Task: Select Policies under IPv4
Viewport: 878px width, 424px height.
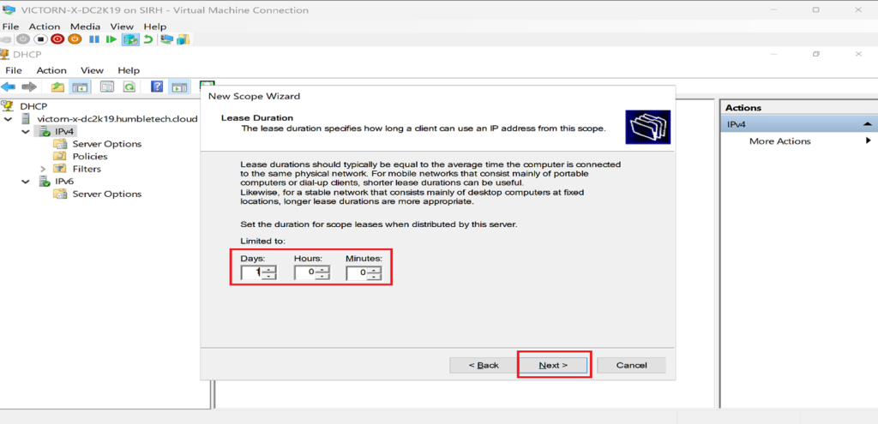Action: click(x=89, y=157)
